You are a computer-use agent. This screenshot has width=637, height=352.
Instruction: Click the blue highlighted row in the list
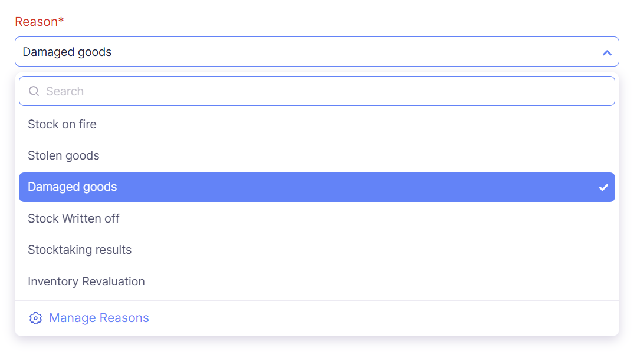tap(317, 187)
